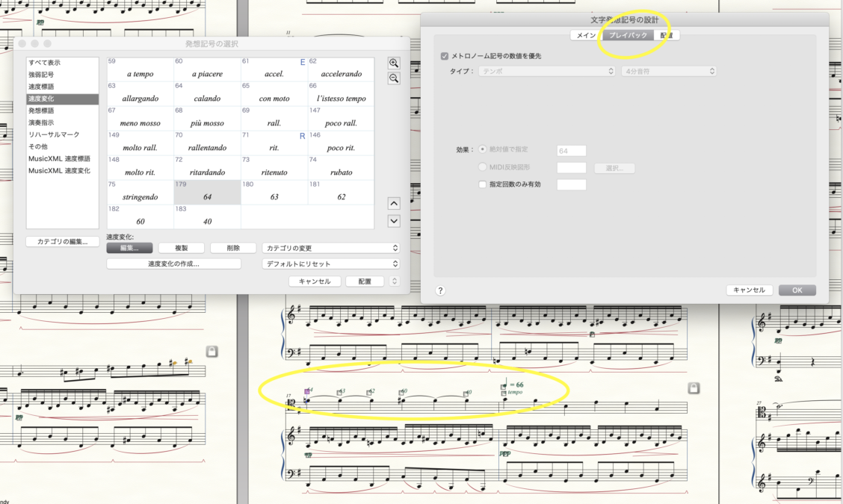The image size is (843, 504).
Task: Select the 'a piacere' expression cell
Action: pos(208,69)
